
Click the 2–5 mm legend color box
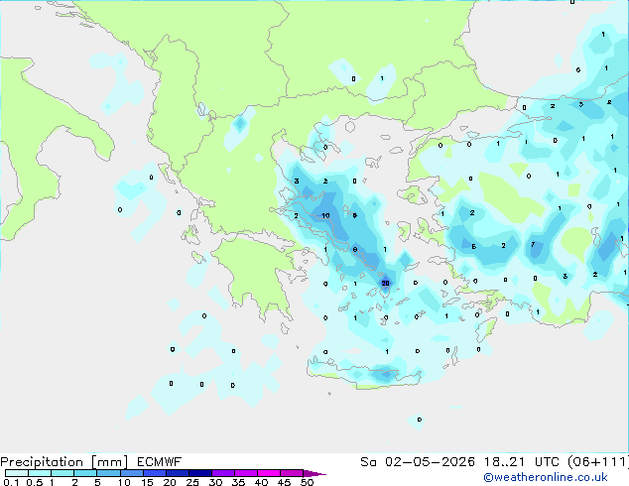(x=85, y=473)
